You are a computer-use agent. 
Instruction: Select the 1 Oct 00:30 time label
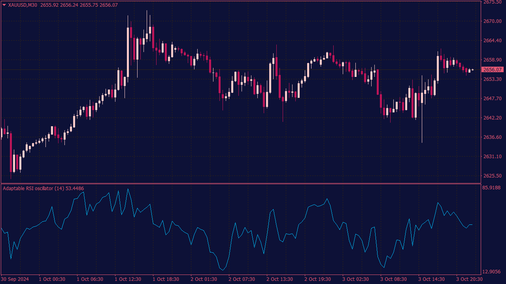click(52, 279)
